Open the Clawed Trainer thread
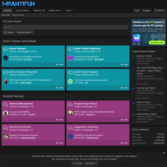 (144, 102)
